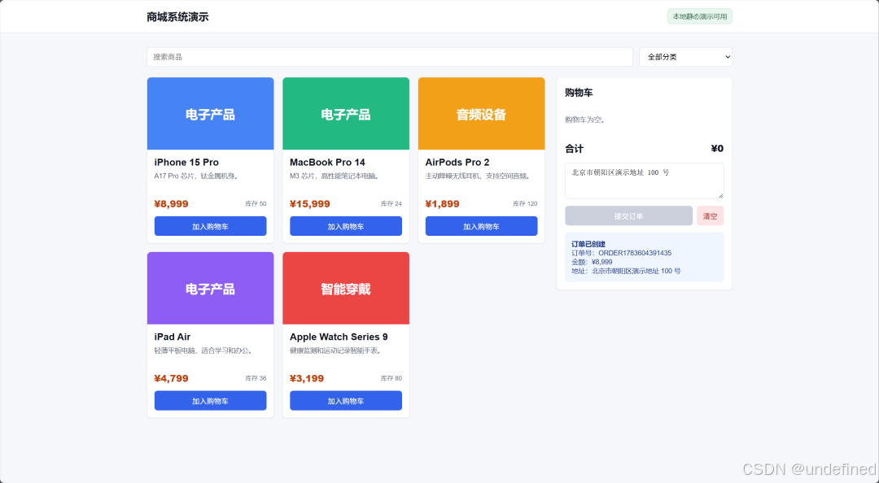Select the MacBook Pro 14 green banner image

pyautogui.click(x=346, y=114)
